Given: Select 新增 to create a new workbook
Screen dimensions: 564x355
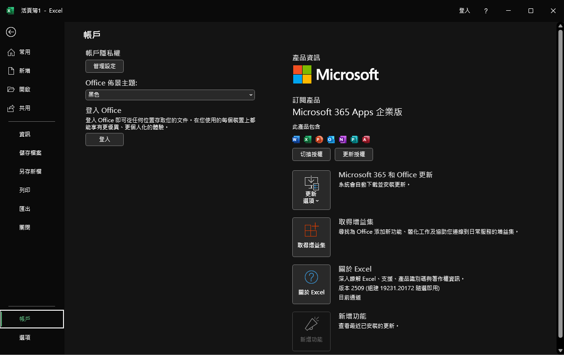Looking at the screenshot, I should click(x=25, y=71).
